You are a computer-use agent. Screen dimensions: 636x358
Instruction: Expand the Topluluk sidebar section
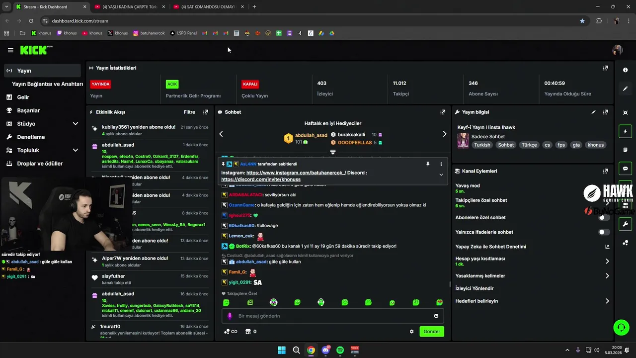tap(76, 150)
